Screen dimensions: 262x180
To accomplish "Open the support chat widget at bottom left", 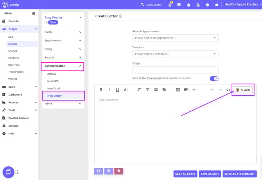I will pyautogui.click(x=8, y=172).
